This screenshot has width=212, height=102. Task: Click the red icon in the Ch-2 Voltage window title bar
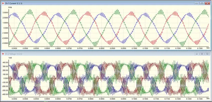click(x=3, y=54)
